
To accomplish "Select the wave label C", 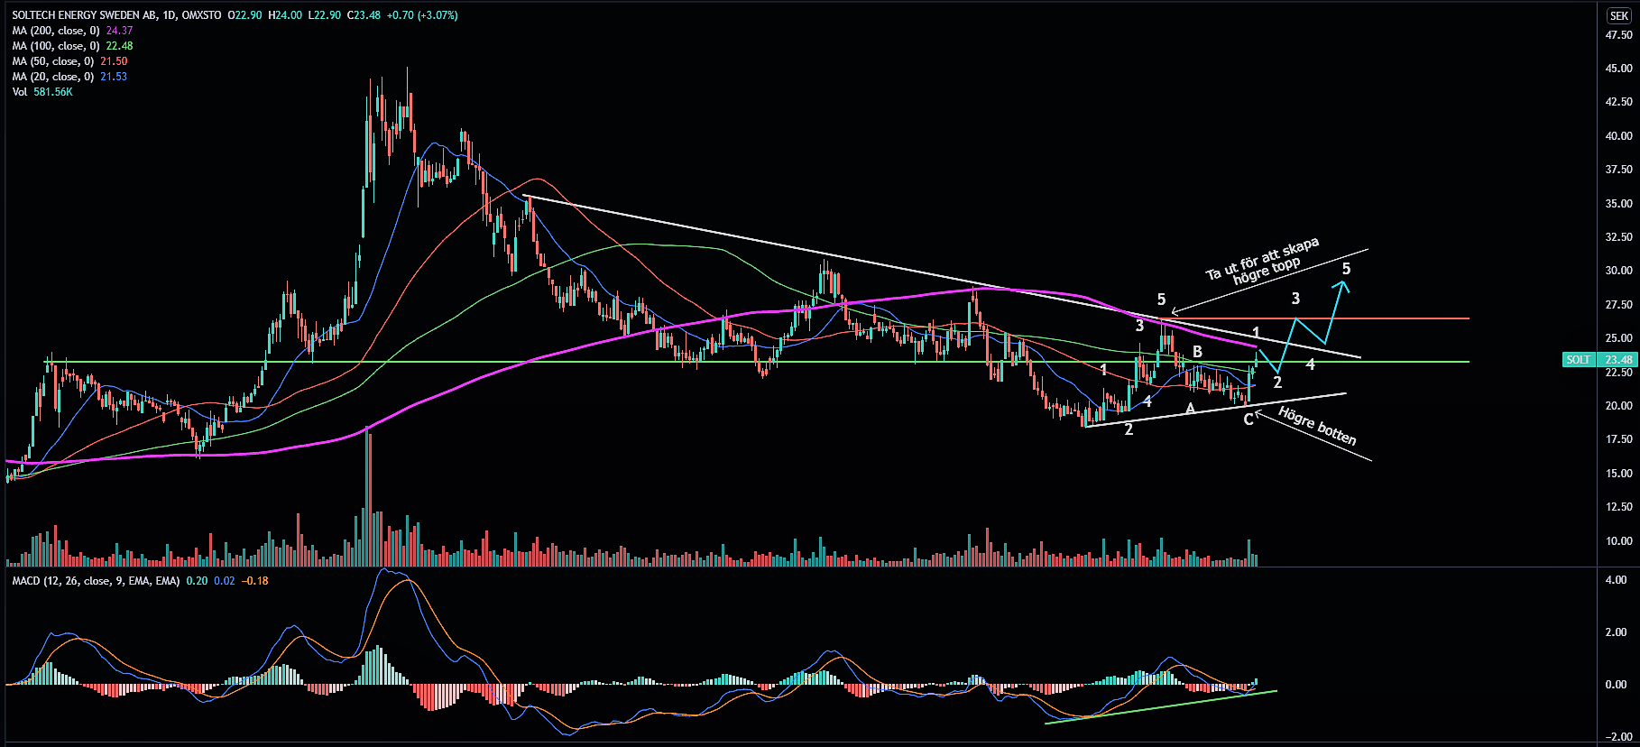I will coord(1248,419).
